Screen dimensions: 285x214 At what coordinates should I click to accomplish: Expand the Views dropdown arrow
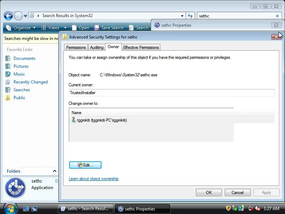65,28
